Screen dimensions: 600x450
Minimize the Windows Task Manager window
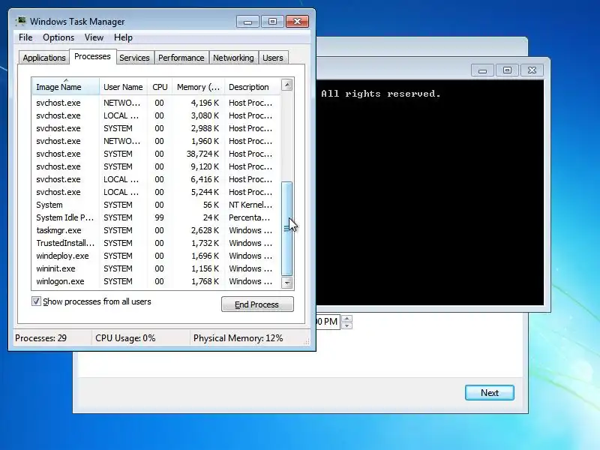(247, 22)
